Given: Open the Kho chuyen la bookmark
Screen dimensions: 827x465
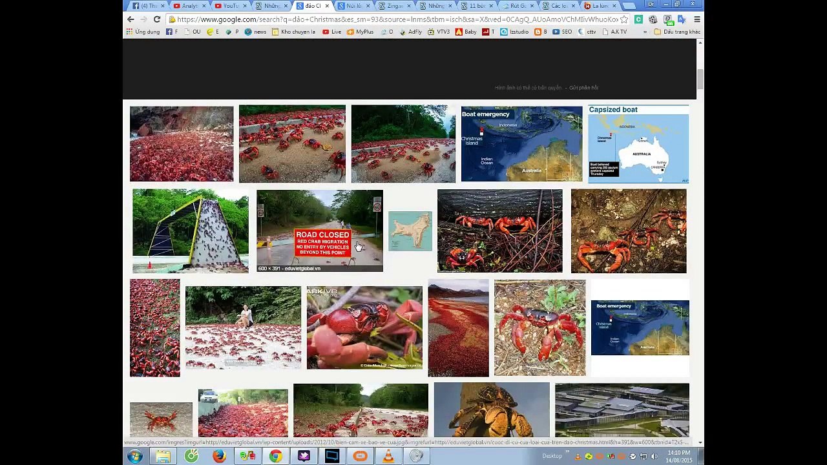Looking at the screenshot, I should pyautogui.click(x=294, y=32).
